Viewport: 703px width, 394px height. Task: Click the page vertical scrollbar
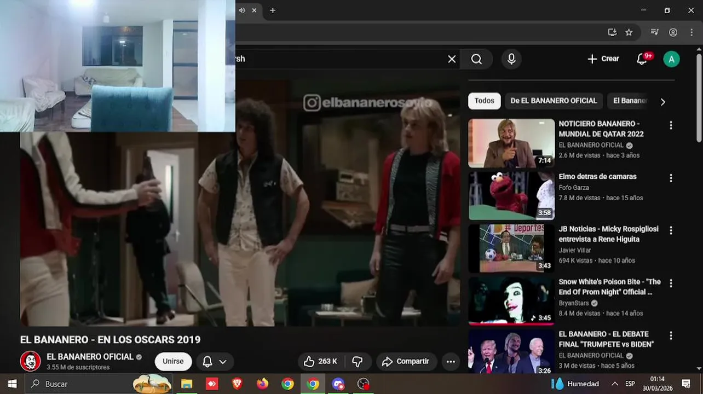point(699,99)
